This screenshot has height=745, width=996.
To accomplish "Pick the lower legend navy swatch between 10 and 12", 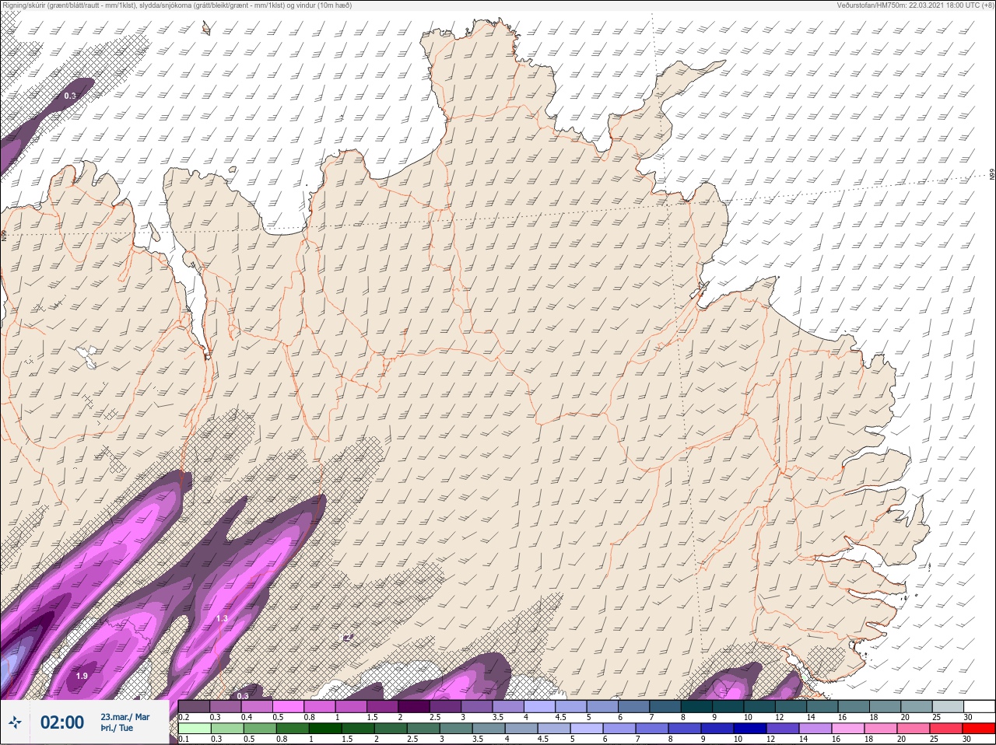I will (x=750, y=729).
